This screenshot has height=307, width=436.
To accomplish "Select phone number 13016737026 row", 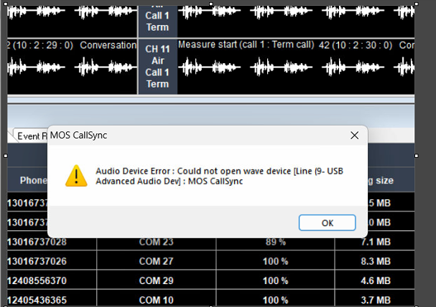I will pos(37,261).
